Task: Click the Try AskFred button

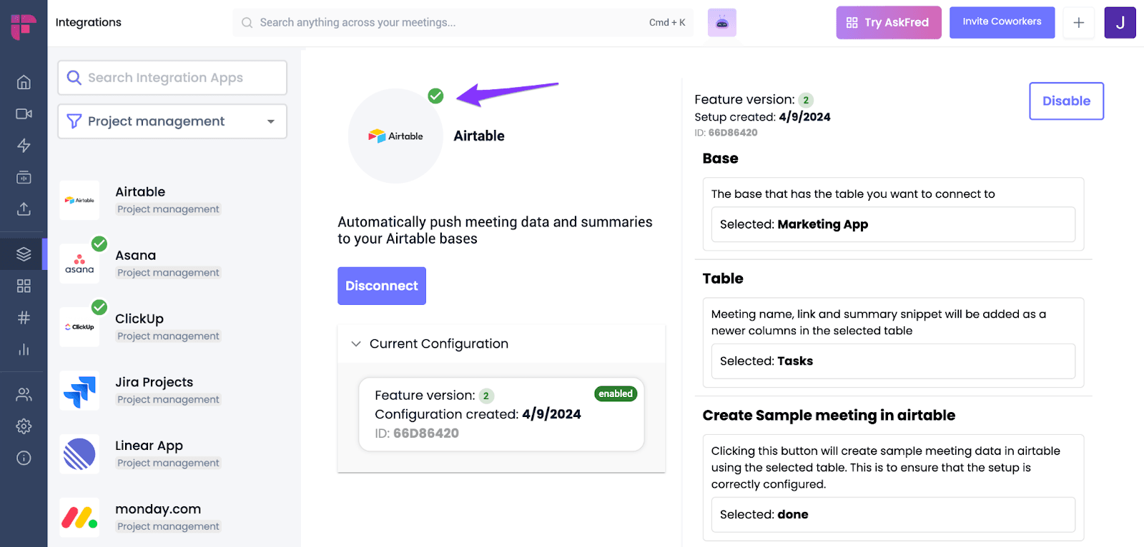Action: point(889,23)
